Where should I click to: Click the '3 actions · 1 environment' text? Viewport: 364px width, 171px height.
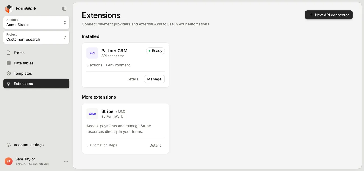(108, 65)
